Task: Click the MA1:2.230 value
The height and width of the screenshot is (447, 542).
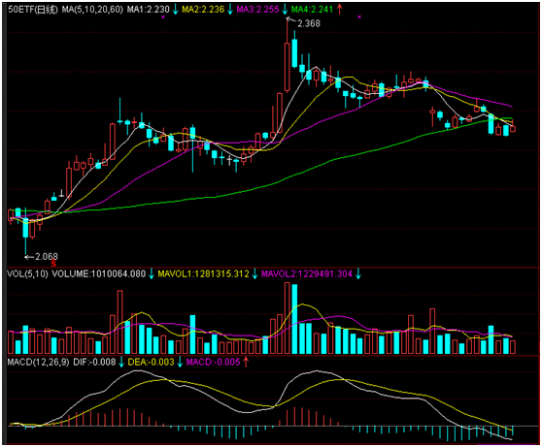Action: (x=148, y=10)
